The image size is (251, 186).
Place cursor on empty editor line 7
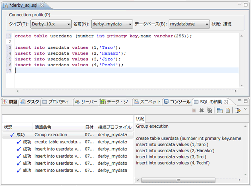coord(127,71)
